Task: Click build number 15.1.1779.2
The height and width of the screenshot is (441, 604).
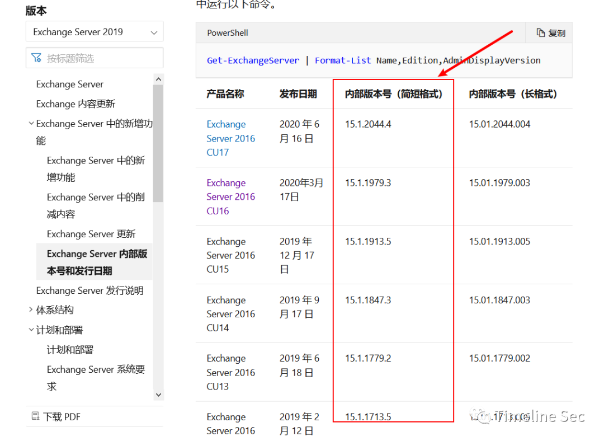Action: tap(368, 358)
